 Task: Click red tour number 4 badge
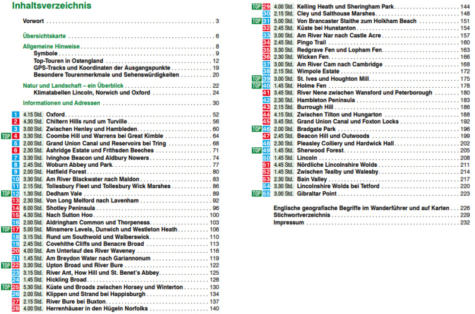[x=15, y=137]
